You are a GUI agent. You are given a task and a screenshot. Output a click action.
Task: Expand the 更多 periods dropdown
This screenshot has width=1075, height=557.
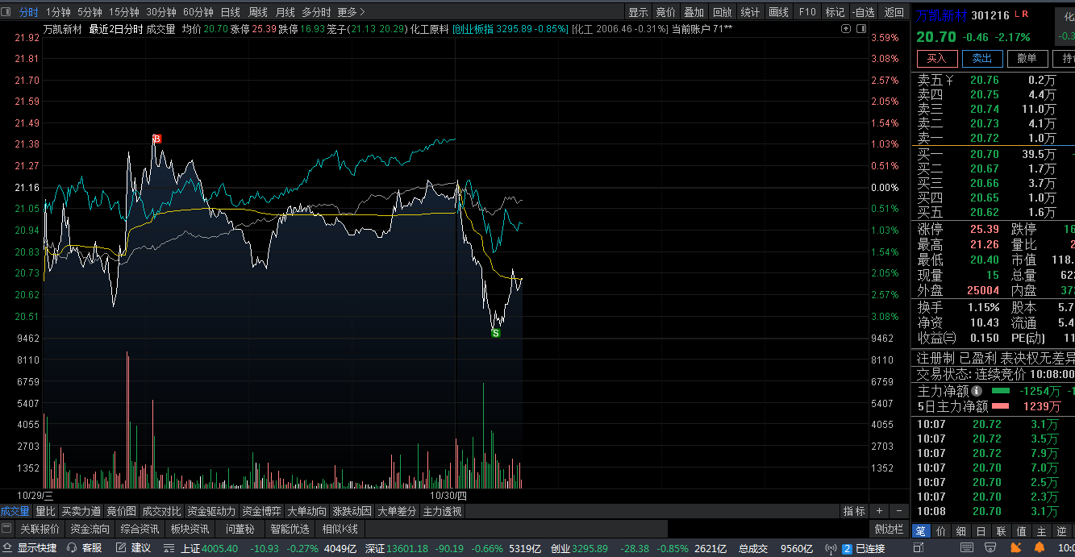pos(351,12)
